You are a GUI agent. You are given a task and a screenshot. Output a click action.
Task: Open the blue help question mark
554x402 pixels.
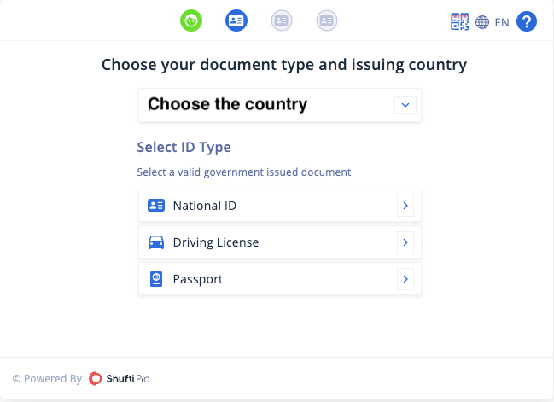coord(527,21)
